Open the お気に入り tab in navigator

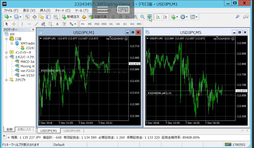tap(24, 129)
